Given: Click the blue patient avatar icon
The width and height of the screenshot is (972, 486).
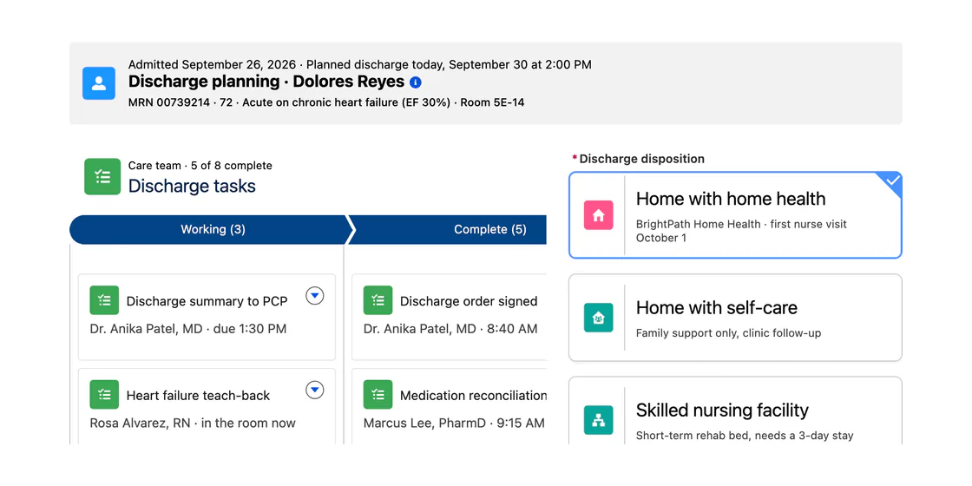Looking at the screenshot, I should pyautogui.click(x=99, y=83).
